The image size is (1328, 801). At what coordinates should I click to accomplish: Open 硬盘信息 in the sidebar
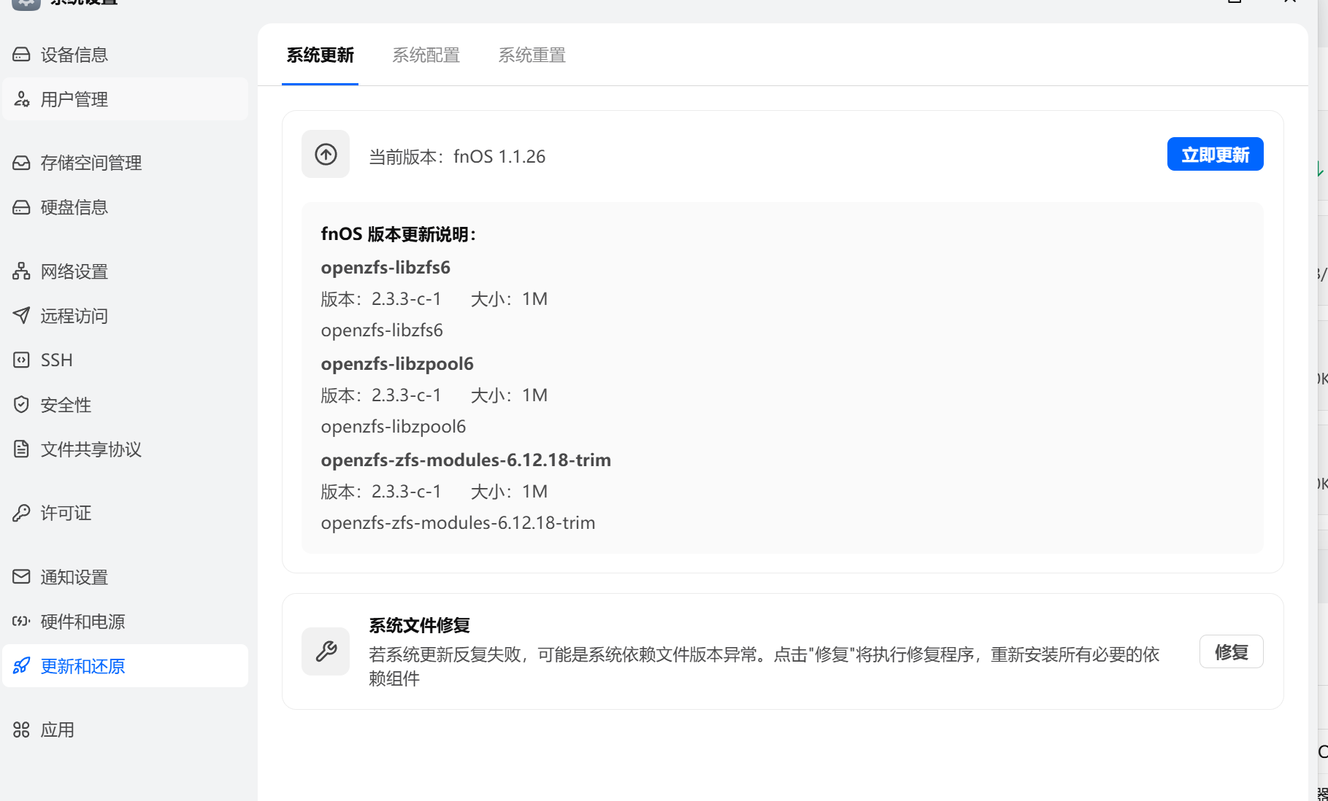pos(125,207)
